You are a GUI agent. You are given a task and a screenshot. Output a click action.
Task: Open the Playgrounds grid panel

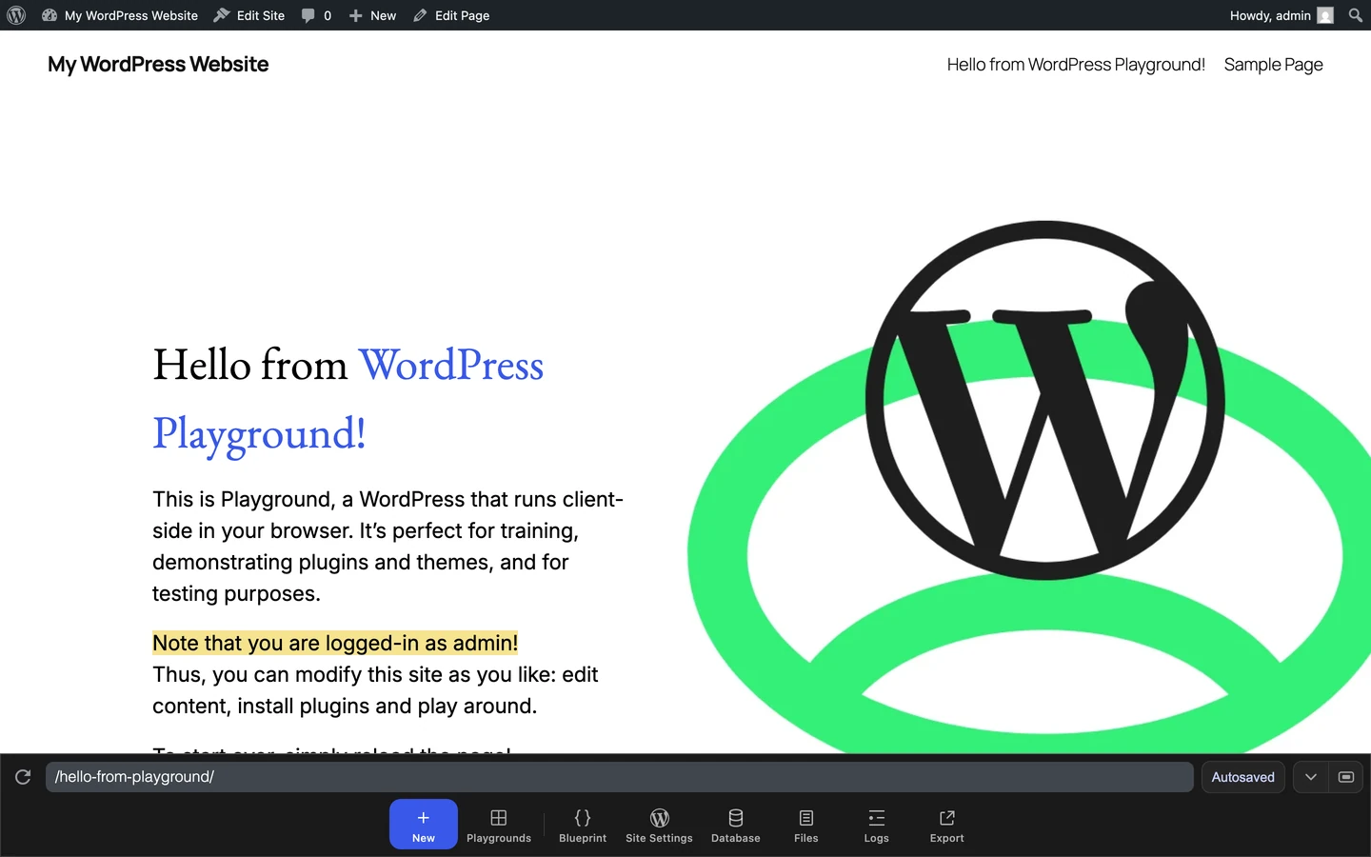point(499,825)
